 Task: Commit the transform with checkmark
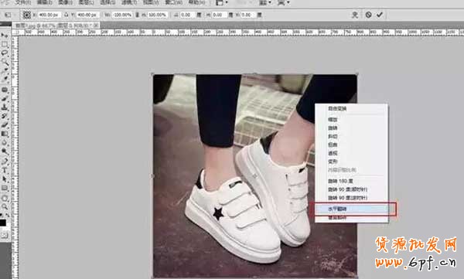(x=380, y=15)
